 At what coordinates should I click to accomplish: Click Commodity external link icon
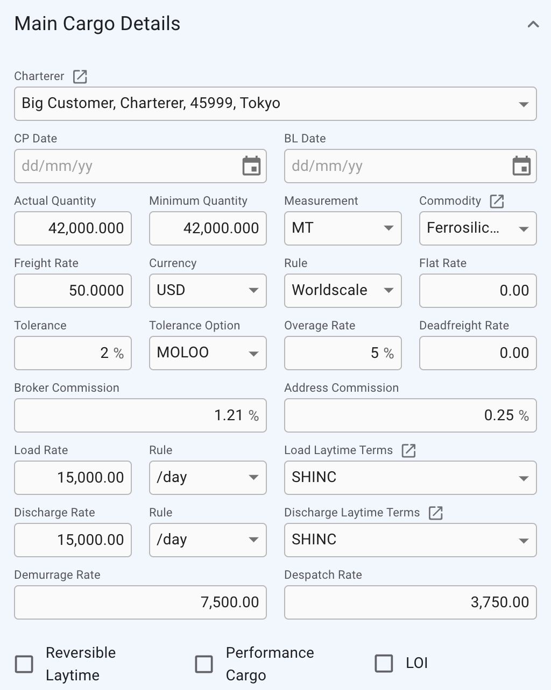click(497, 202)
